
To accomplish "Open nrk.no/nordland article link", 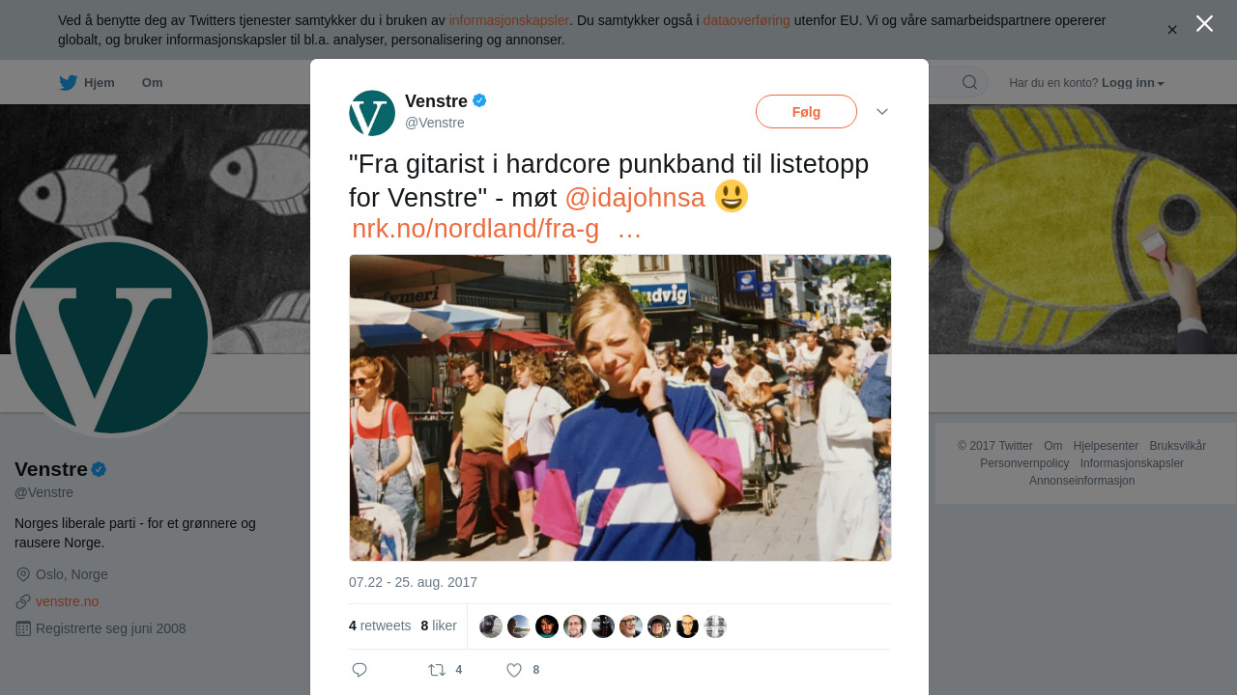I will click(475, 229).
